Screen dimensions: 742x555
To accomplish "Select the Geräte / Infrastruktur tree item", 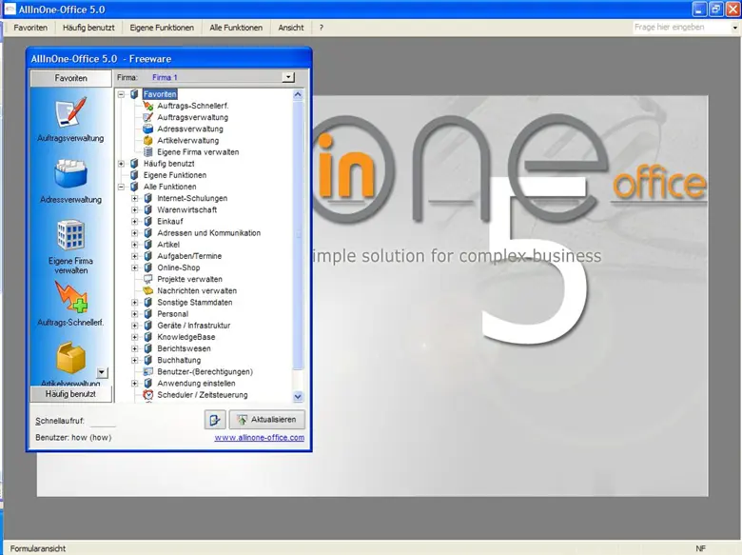I will pos(193,326).
